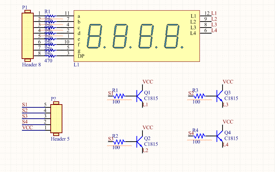Screen dimensions: 275x172
Task: Pick the Q4 transistor symbol
Action: point(219,135)
